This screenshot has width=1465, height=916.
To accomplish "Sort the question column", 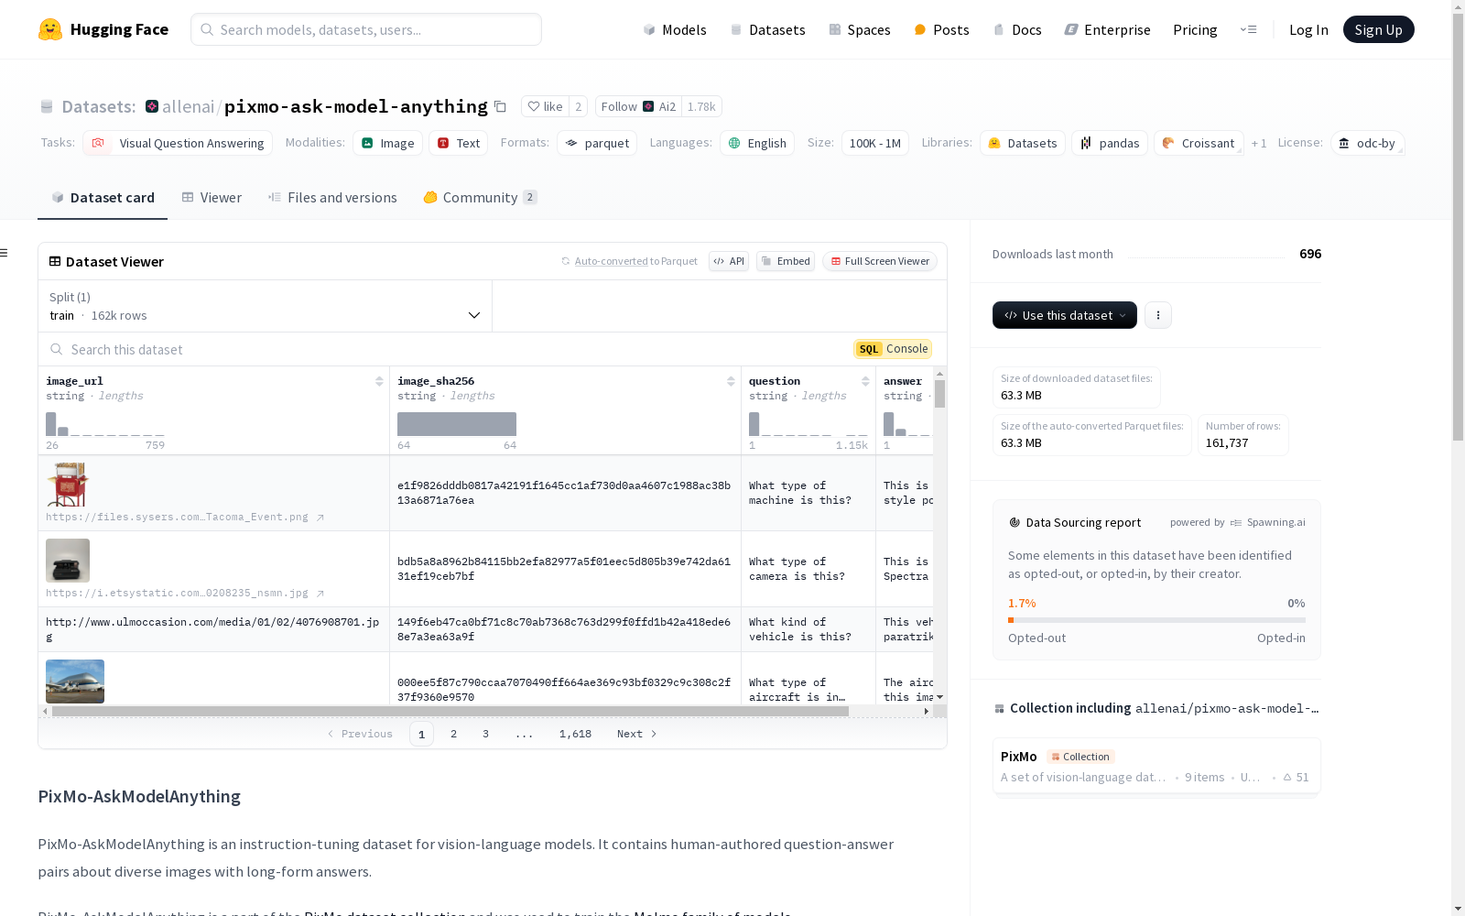I will point(865,381).
